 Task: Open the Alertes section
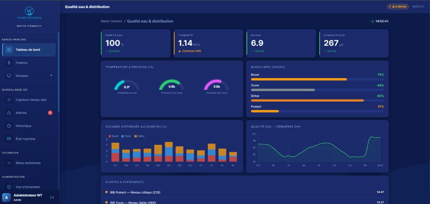29,112
